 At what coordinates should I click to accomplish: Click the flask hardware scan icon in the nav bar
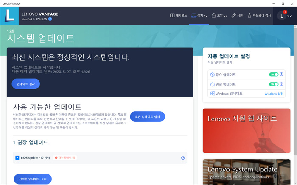(x=249, y=15)
